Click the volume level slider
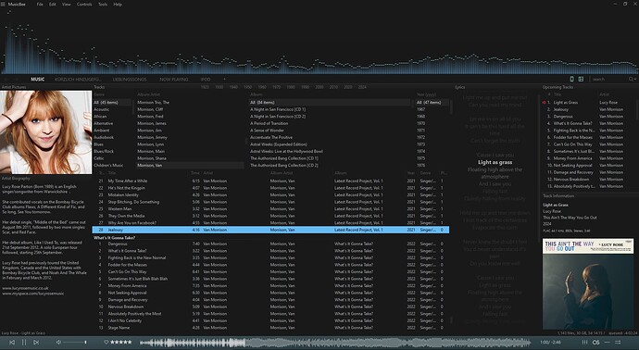Screen dimensions: 639x350 point(75,343)
